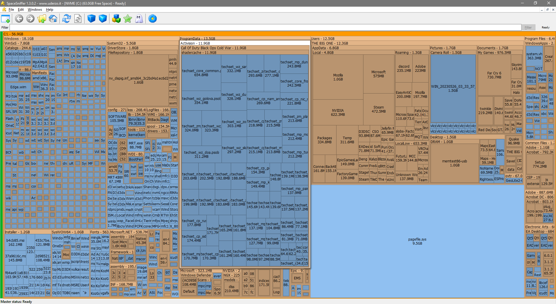
Task: Select the Setup 774.2MB block
Action: coord(539,164)
